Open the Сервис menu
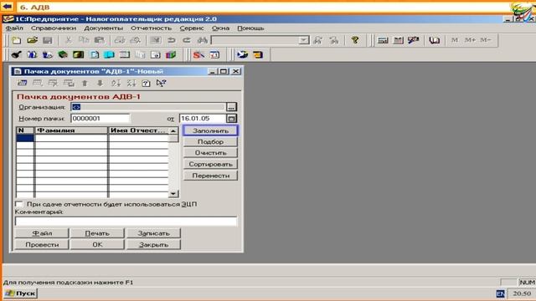 click(x=192, y=28)
